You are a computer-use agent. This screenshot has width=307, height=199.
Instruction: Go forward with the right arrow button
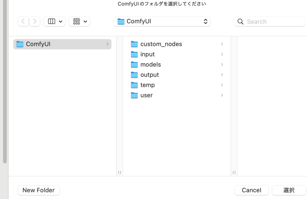[x=35, y=21]
